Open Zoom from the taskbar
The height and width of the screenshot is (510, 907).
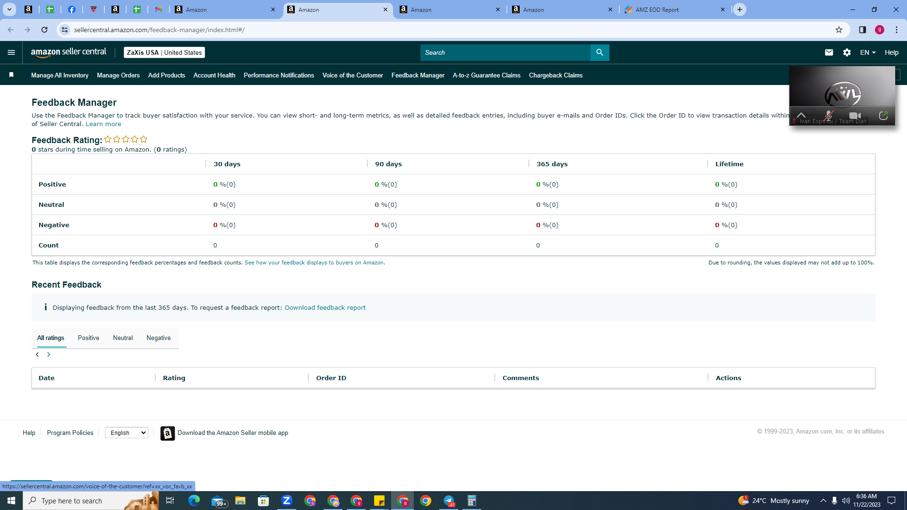click(x=287, y=501)
